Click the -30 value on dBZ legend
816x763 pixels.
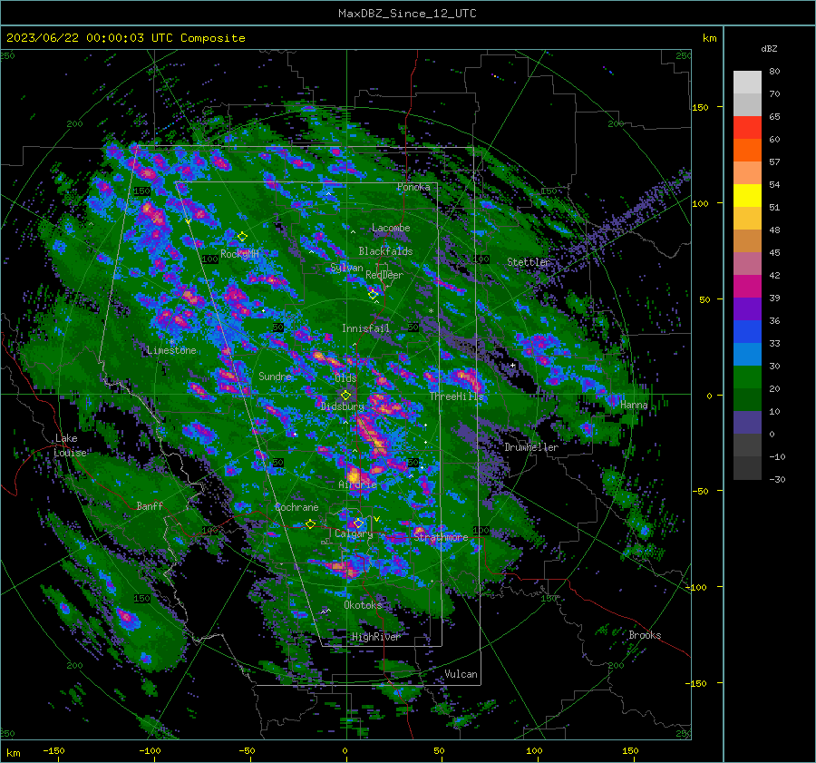click(x=777, y=479)
